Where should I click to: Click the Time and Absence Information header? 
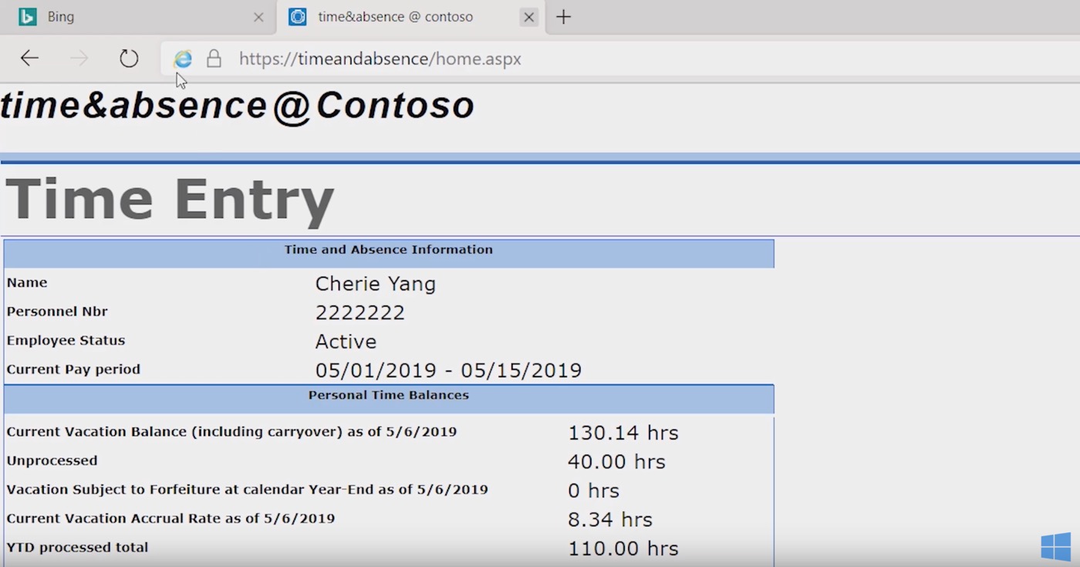(389, 250)
